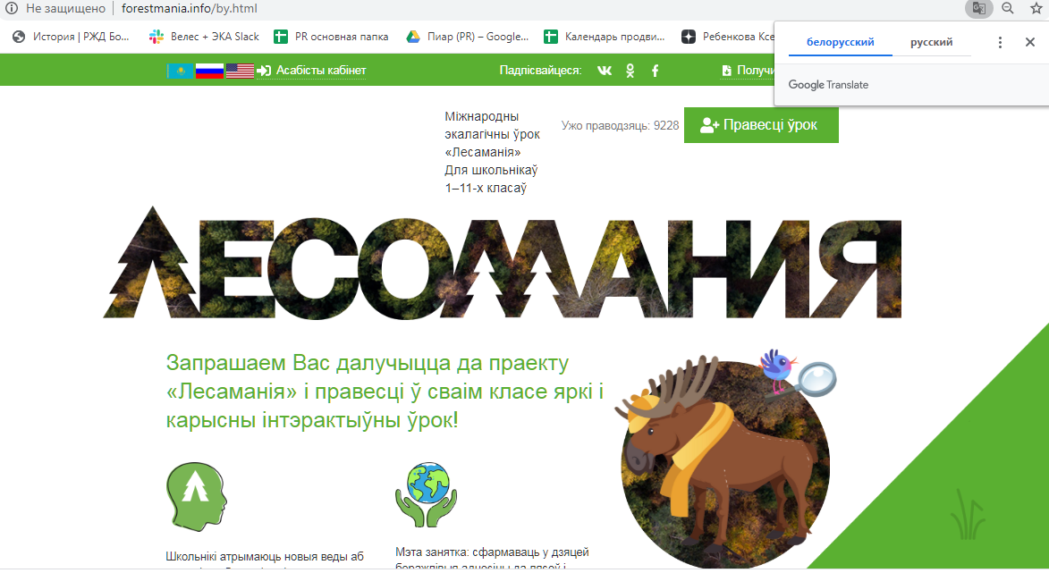Screen dimensions: 1049x573
Task: Bookmark the page with the star icon
Action: click(1036, 9)
